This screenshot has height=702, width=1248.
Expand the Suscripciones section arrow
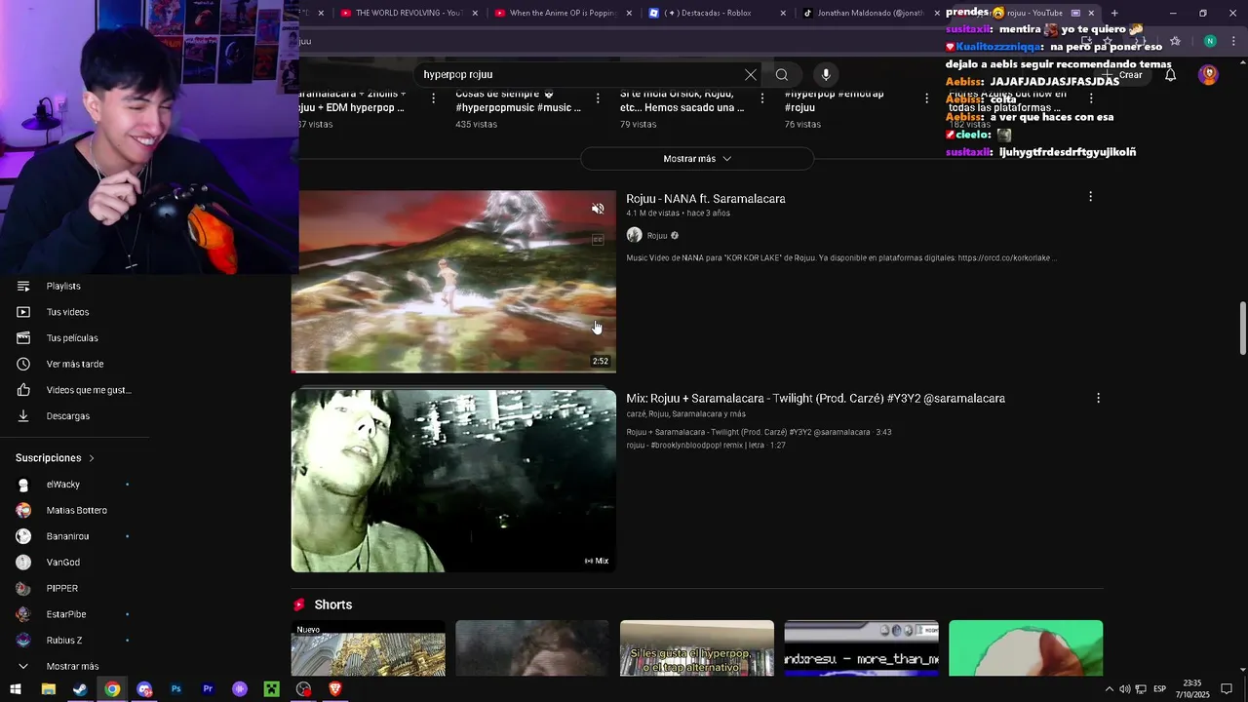coord(92,458)
